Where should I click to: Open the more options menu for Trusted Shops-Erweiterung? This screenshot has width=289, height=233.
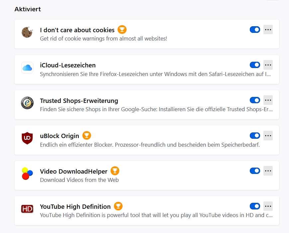click(268, 100)
